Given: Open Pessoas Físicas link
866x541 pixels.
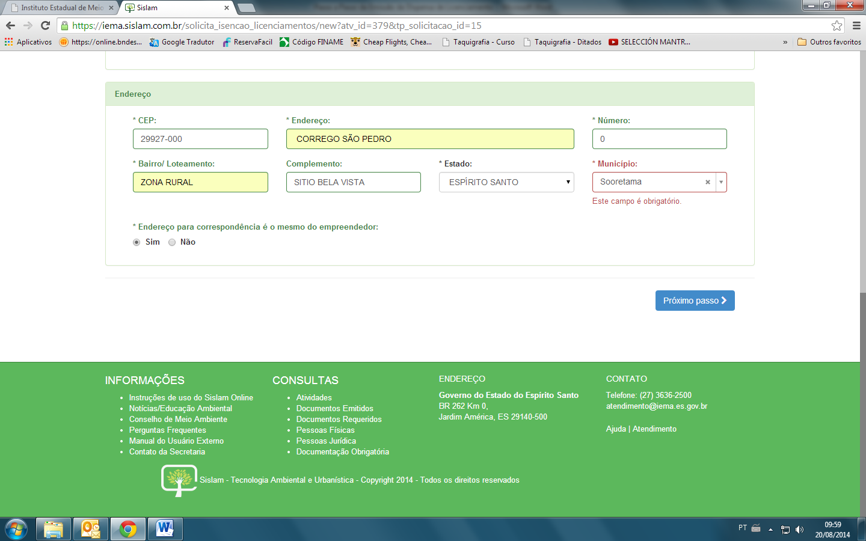Looking at the screenshot, I should (x=325, y=430).
